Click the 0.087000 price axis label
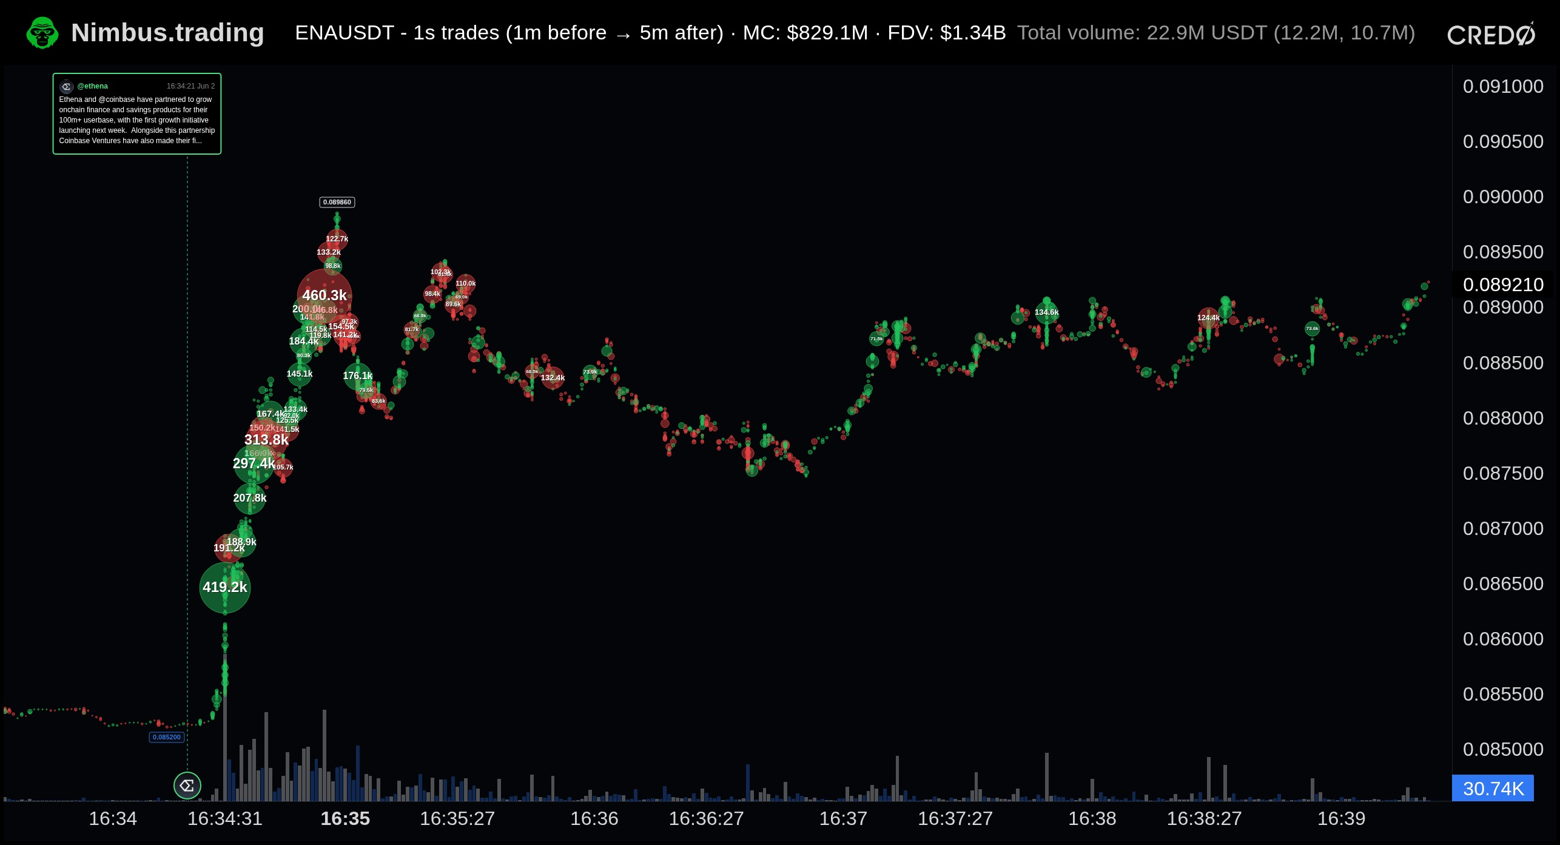Image resolution: width=1560 pixels, height=845 pixels. (1503, 528)
